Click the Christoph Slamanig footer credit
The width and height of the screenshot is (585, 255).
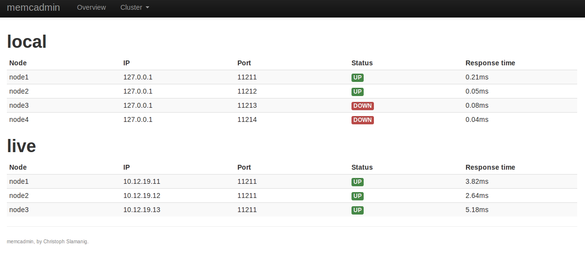click(66, 241)
